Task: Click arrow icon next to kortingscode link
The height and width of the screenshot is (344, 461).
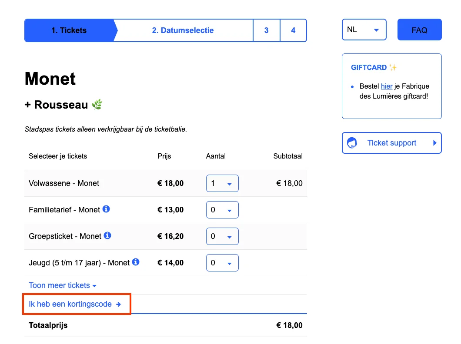Action: [118, 304]
